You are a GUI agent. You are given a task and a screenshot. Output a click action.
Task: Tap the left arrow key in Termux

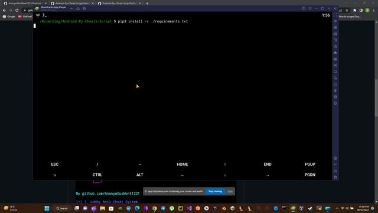[x=183, y=175]
